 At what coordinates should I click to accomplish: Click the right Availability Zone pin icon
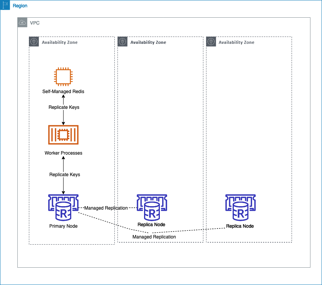pyautogui.click(x=211, y=42)
